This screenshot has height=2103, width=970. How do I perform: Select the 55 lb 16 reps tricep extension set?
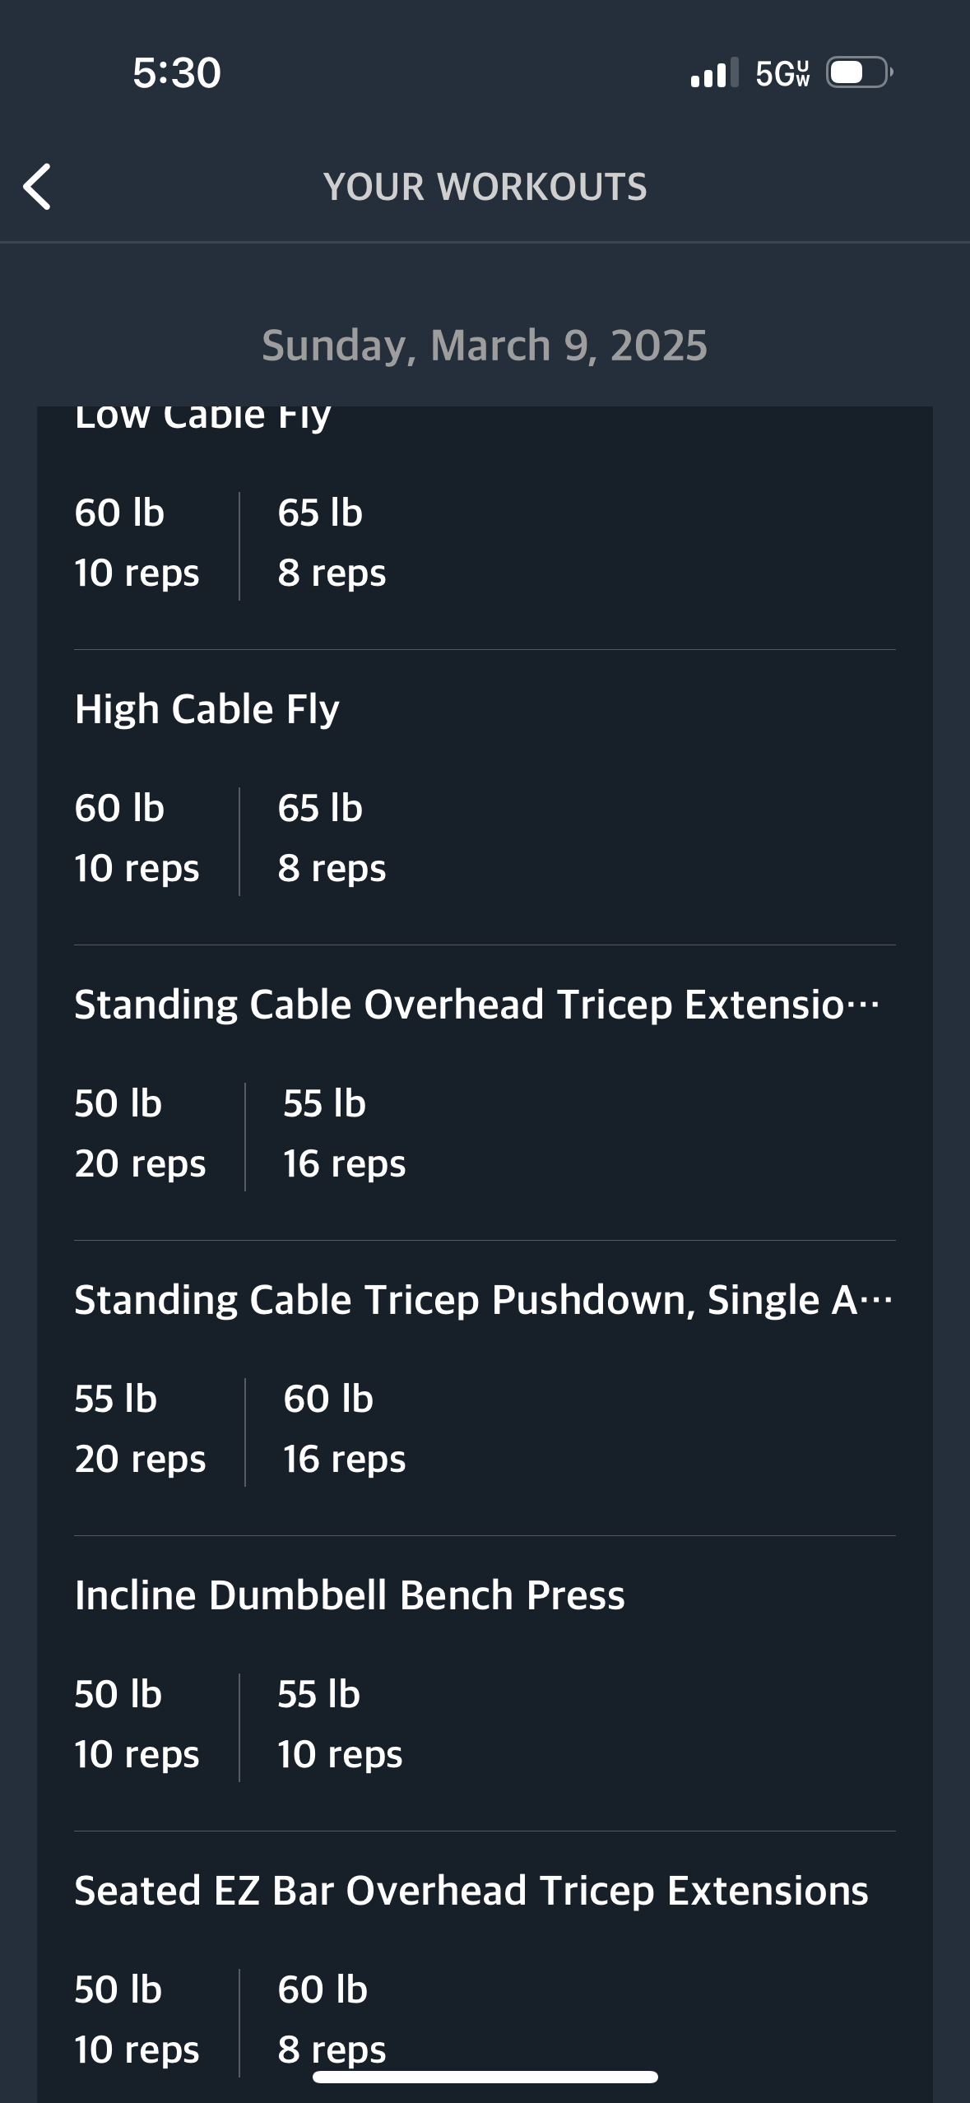point(344,1134)
